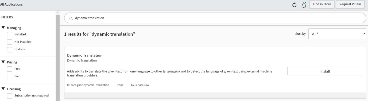
Task: Tick the Updates checkbox
Action: click(10, 49)
